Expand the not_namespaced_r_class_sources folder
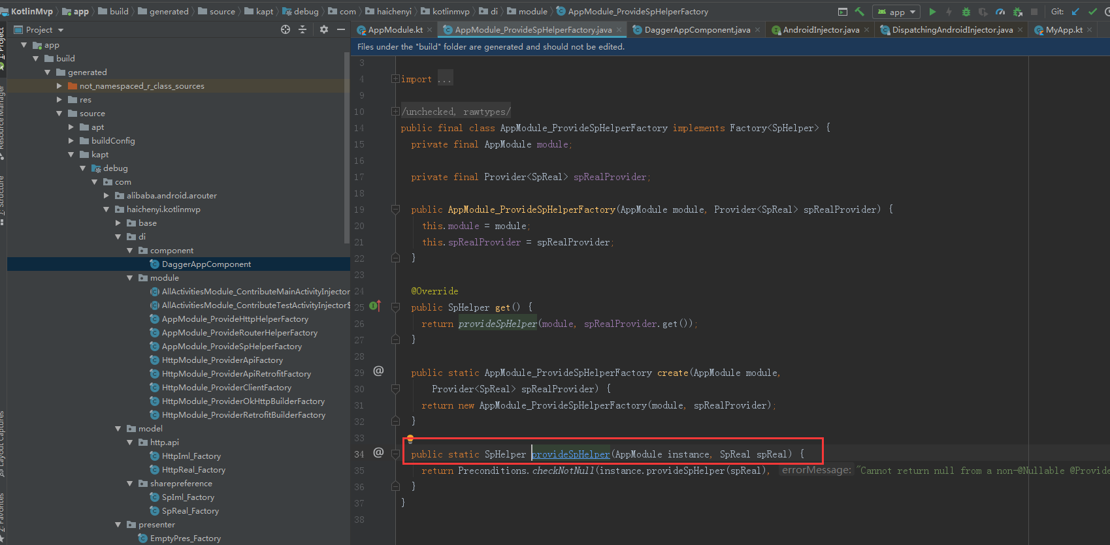The image size is (1110, 545). coord(59,86)
